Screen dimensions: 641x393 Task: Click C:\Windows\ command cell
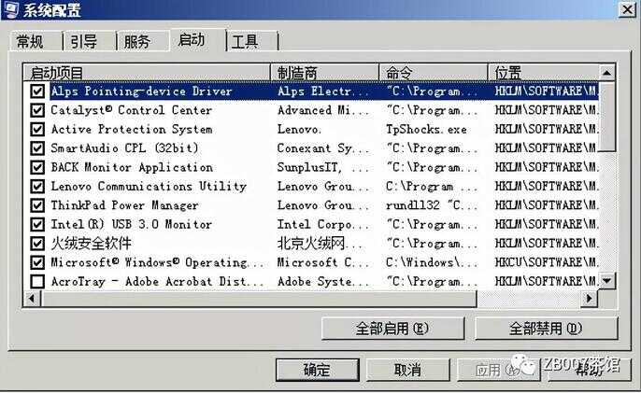432,262
